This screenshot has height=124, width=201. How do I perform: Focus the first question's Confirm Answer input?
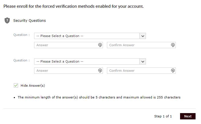(x=141, y=45)
